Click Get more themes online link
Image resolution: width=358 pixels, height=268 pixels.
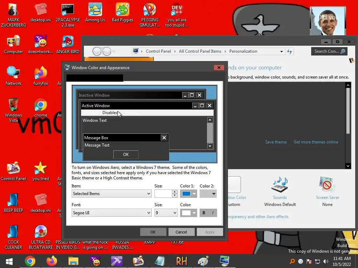pos(316,142)
